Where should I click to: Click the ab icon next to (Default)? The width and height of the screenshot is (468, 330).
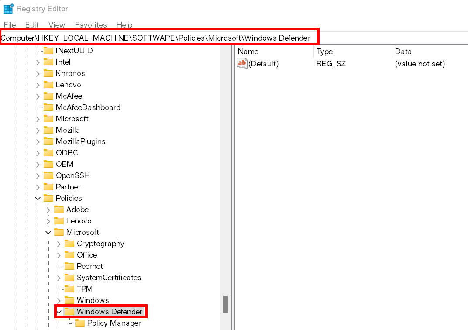coord(242,64)
